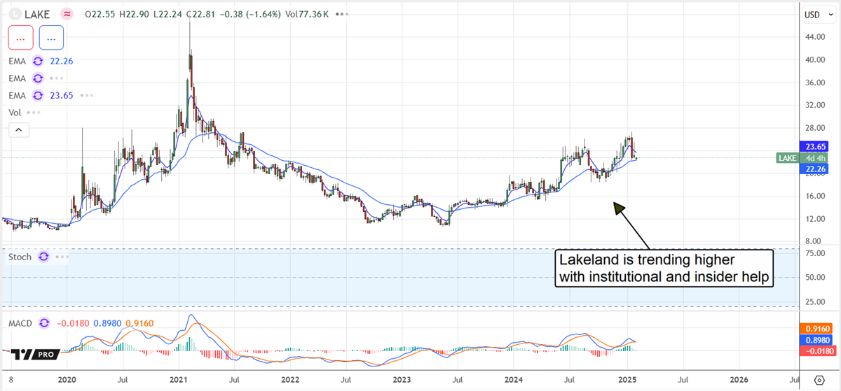The height and width of the screenshot is (391, 841).
Task: Click the LAKE symbol logo circle
Action: pos(14,13)
